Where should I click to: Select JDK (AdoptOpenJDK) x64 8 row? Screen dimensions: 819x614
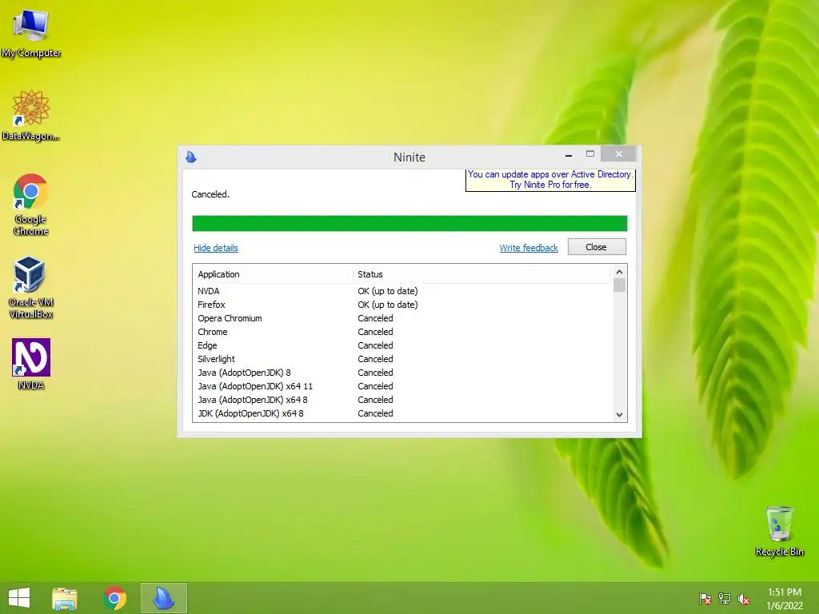point(402,413)
